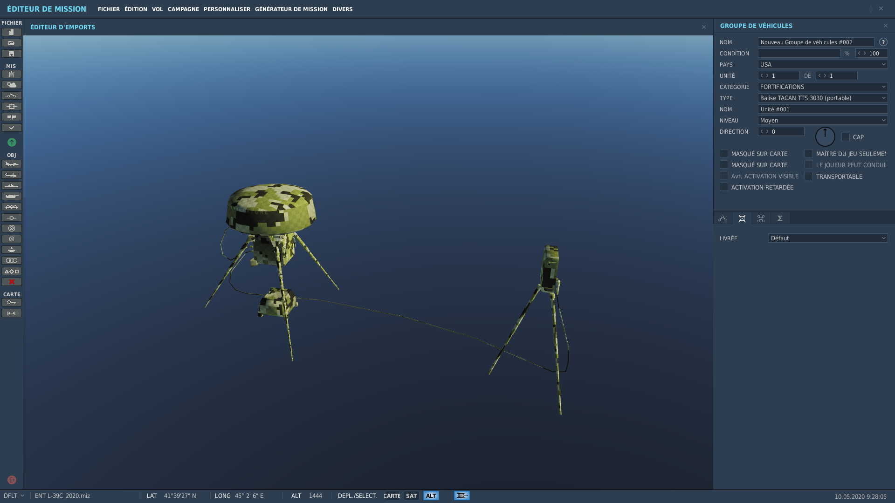Open forced options checkmark icon
Image resolution: width=895 pixels, height=503 pixels.
pyautogui.click(x=12, y=128)
